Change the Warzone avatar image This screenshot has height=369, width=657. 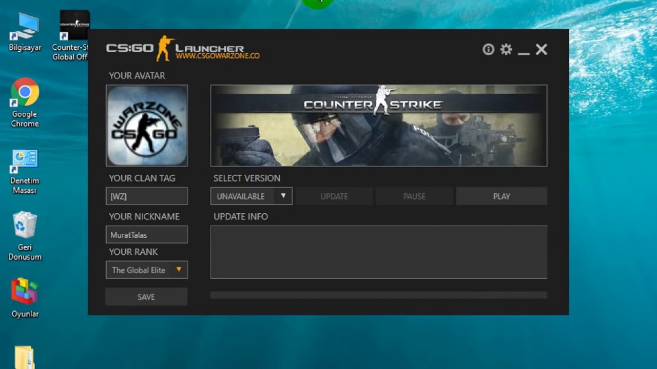pos(147,126)
